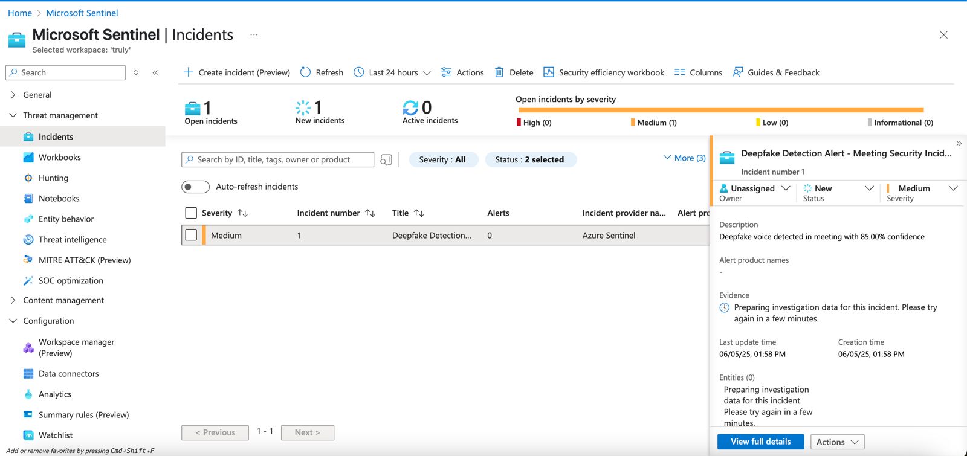This screenshot has height=456, width=967.
Task: Open the Hunting menu item
Action: click(x=53, y=178)
